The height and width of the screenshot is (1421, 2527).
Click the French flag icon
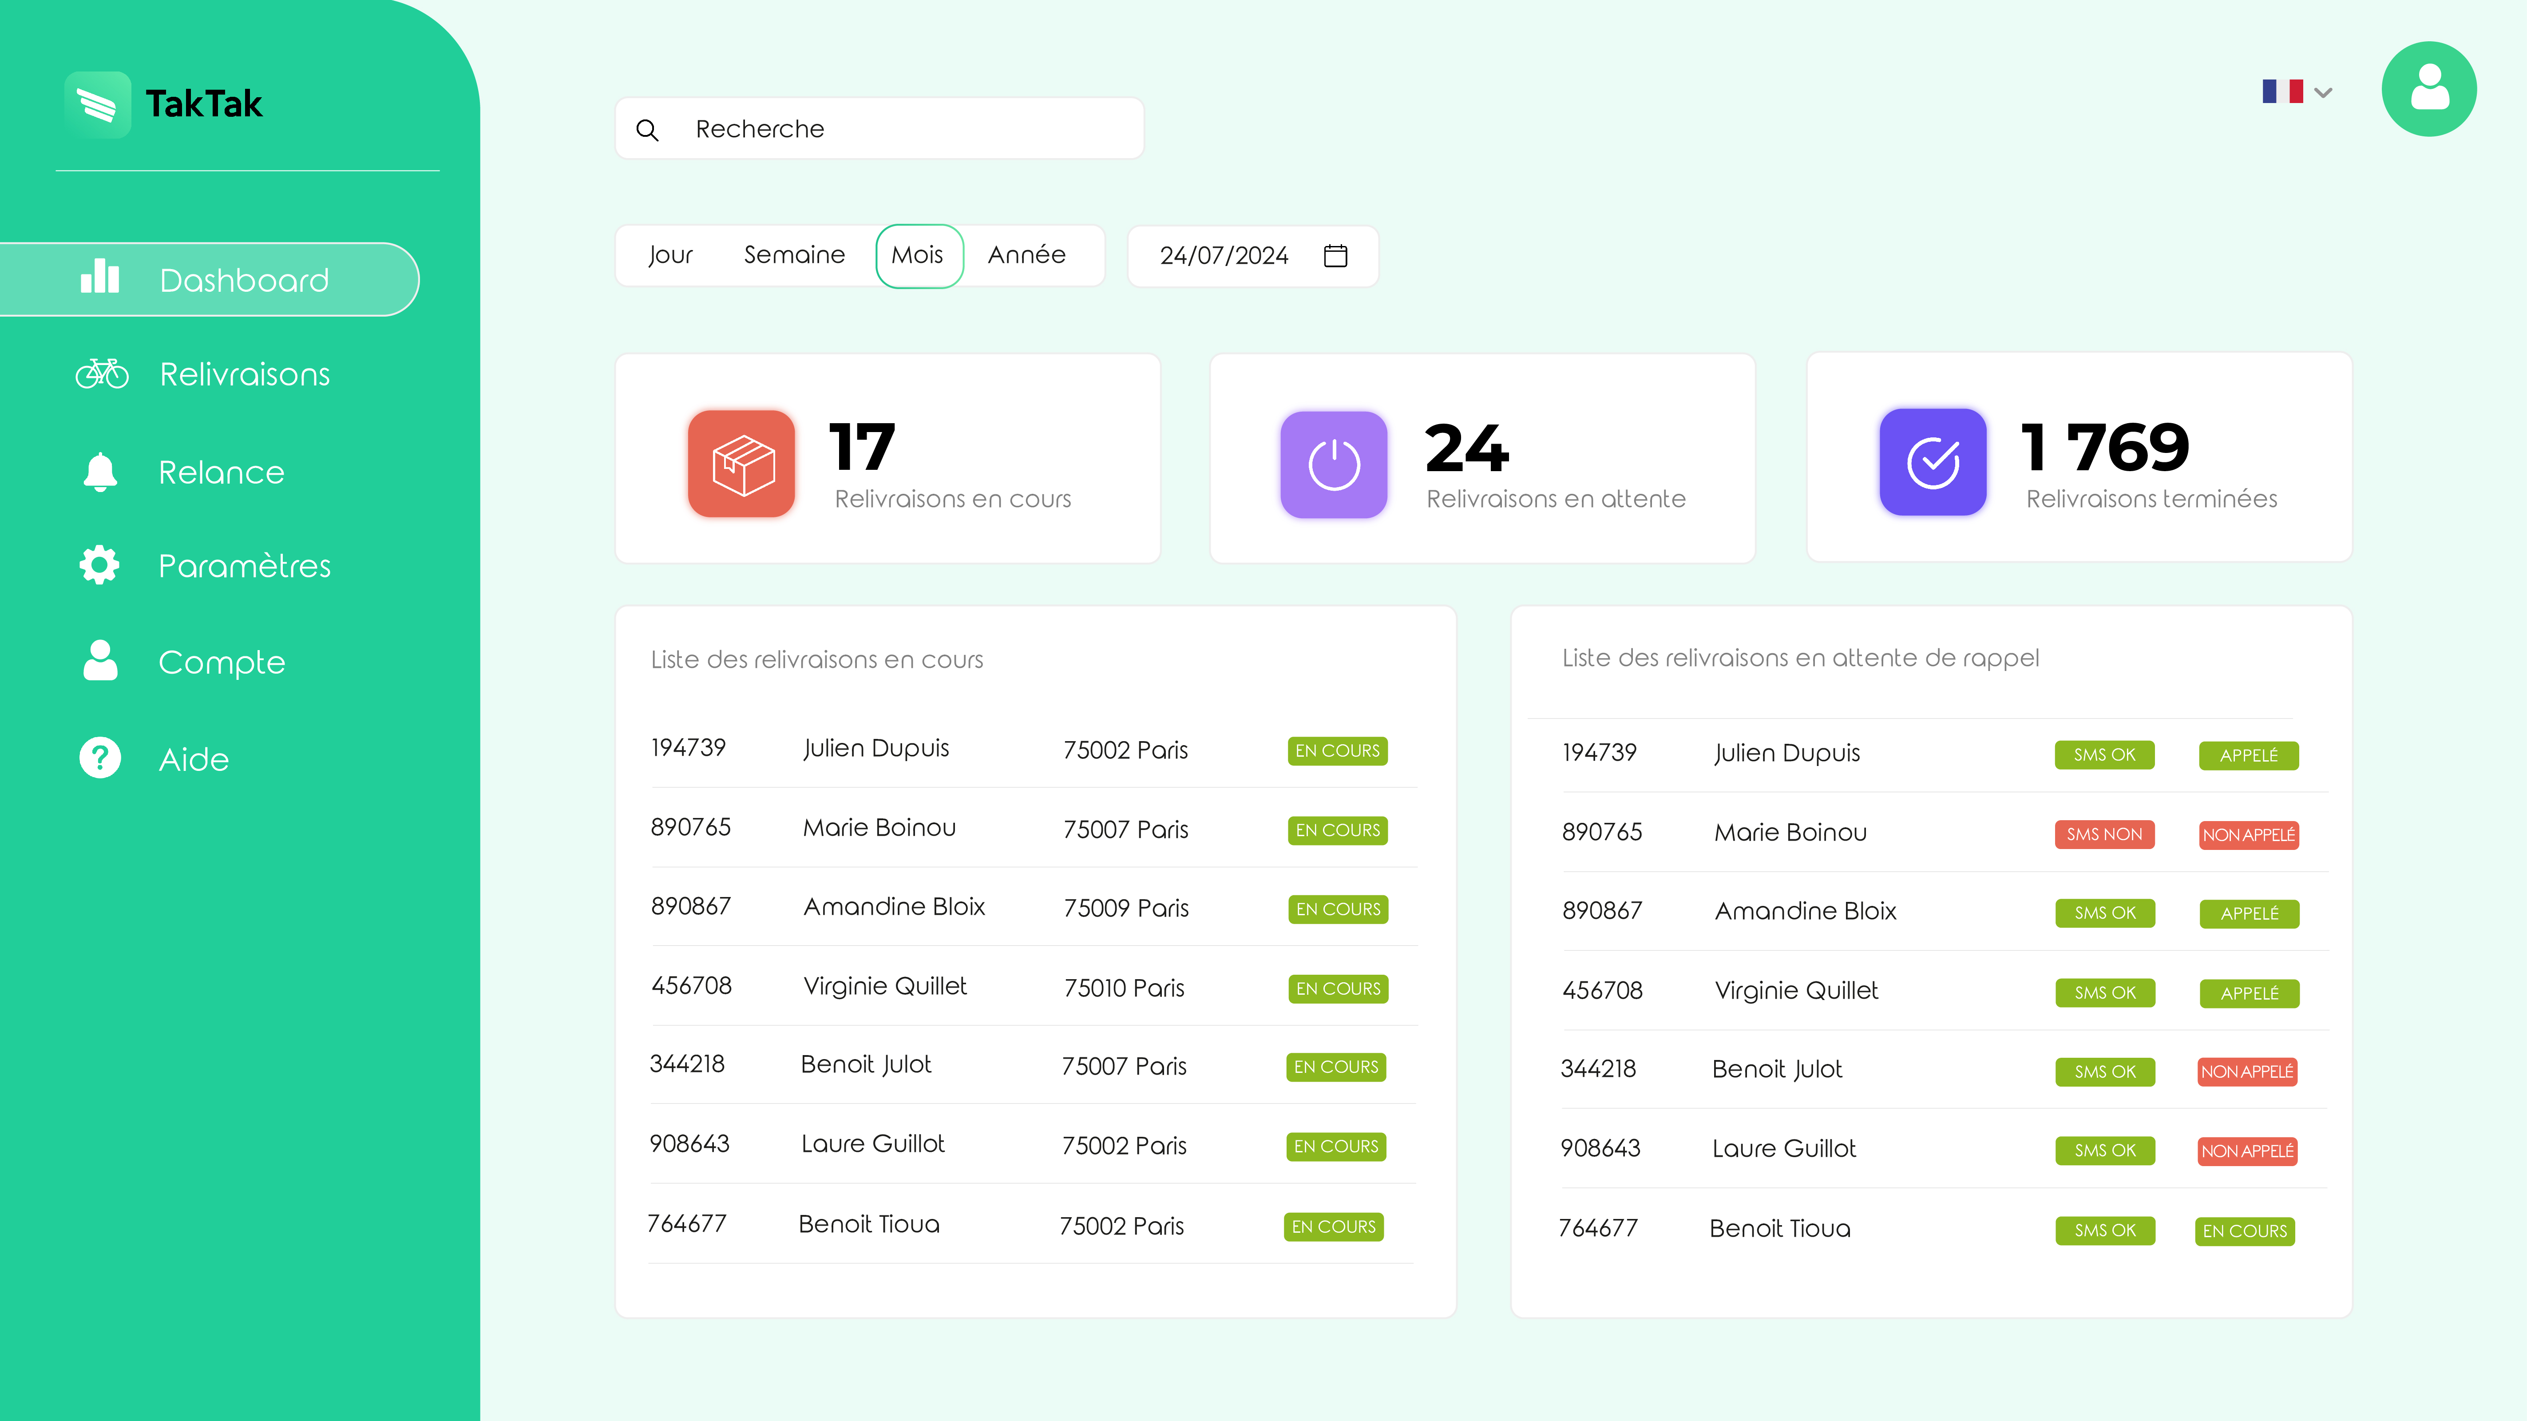tap(2283, 91)
